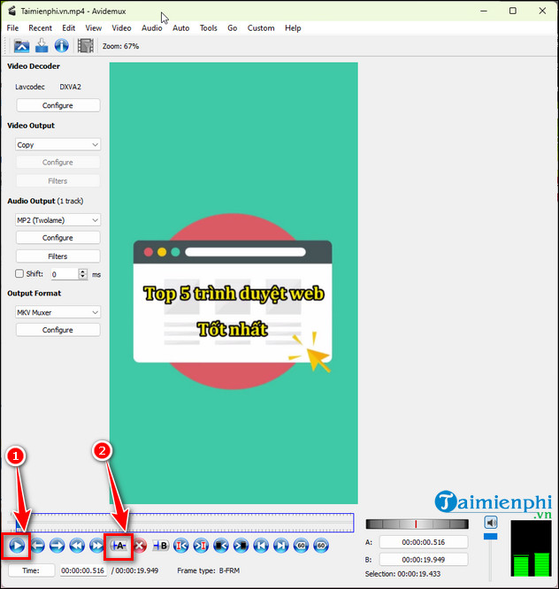
Task: Open the MKV Muxer format dropdown
Action: (x=57, y=312)
